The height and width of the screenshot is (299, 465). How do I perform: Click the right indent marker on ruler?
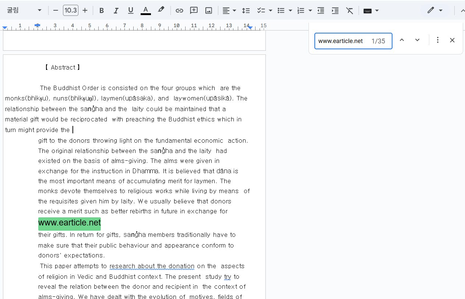click(x=250, y=27)
